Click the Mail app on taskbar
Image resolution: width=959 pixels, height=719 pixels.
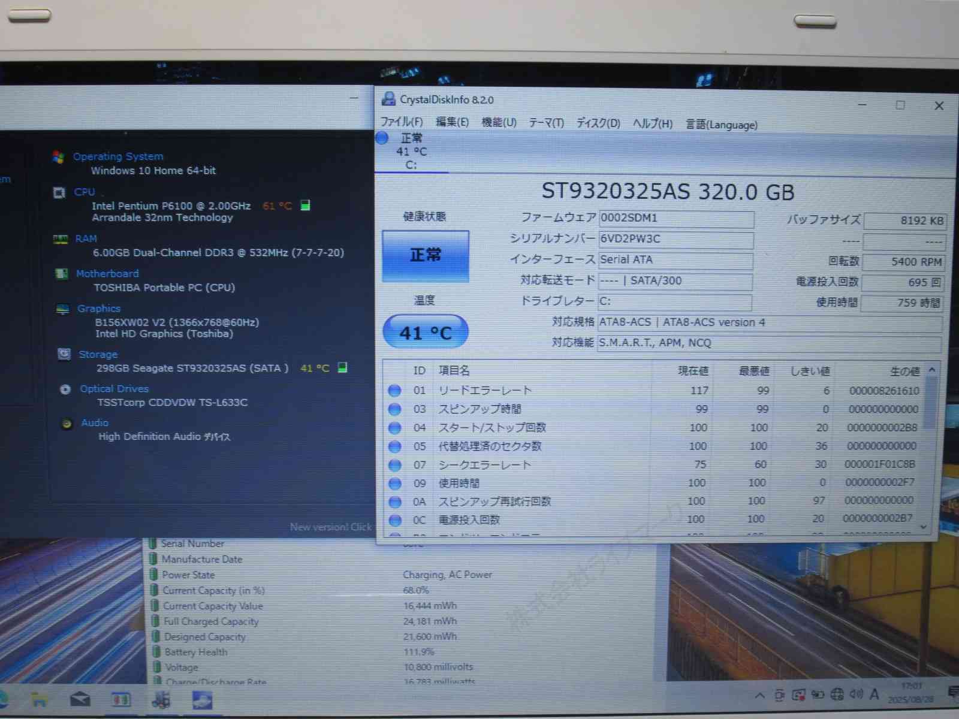pyautogui.click(x=80, y=699)
